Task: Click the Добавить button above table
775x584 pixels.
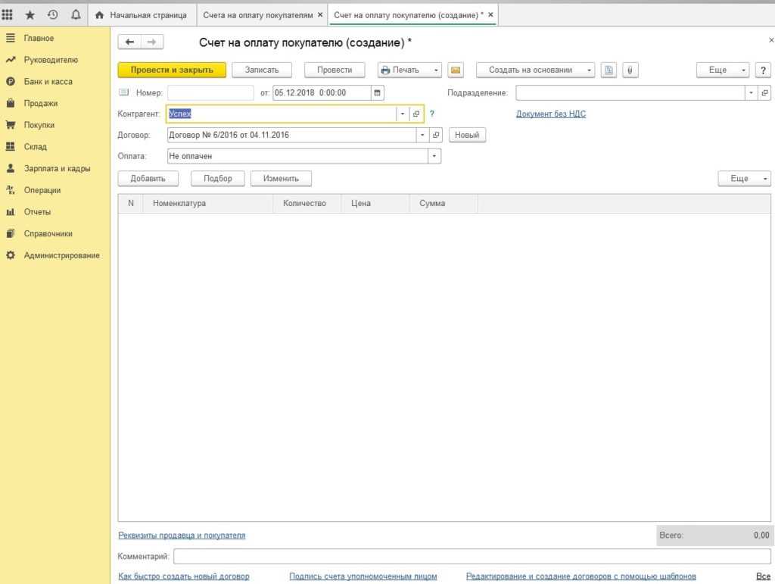Action: click(148, 179)
